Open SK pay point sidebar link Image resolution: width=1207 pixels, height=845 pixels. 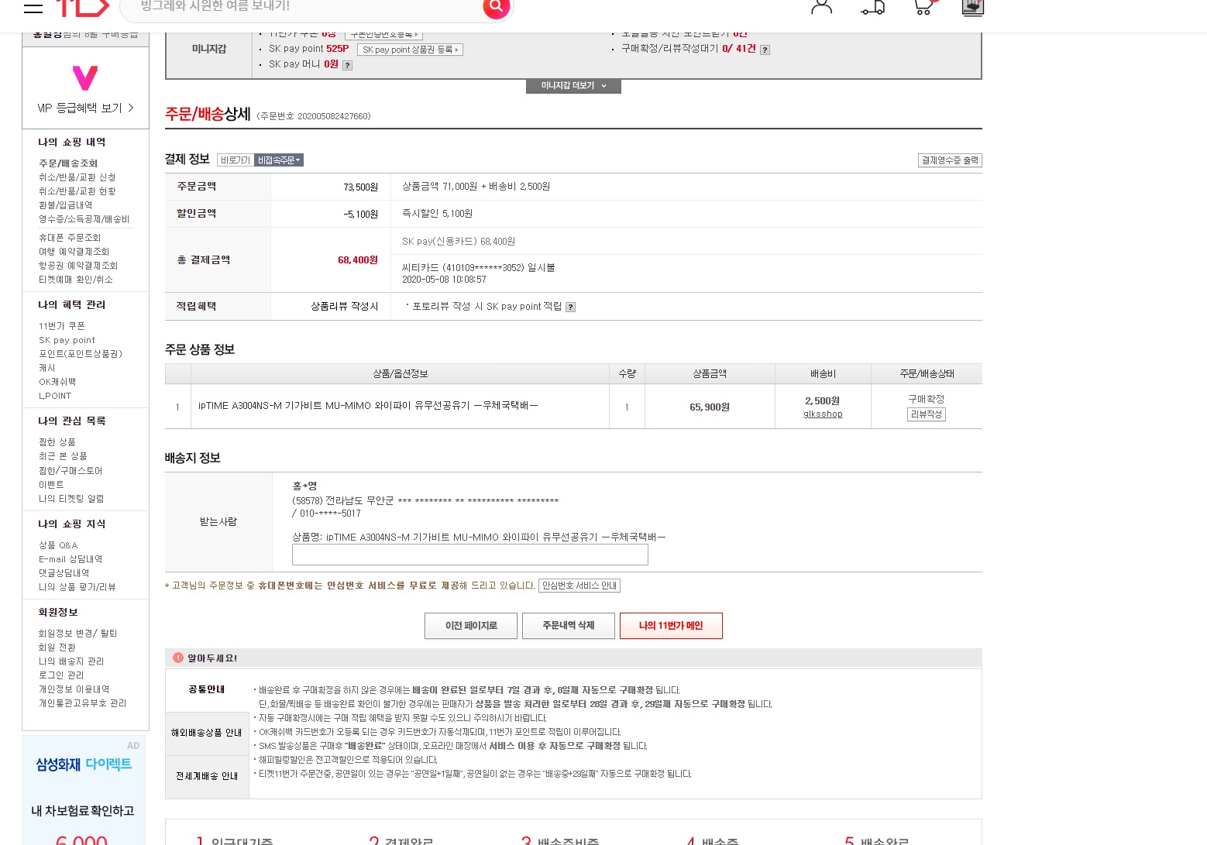(x=67, y=340)
